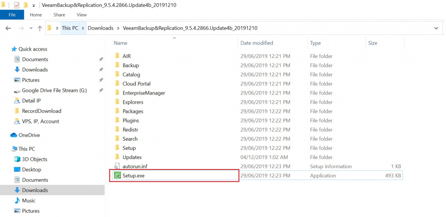The image size is (446, 217).
Task: Expand chevron after Downloads breadcrumb
Action: [x=118, y=28]
